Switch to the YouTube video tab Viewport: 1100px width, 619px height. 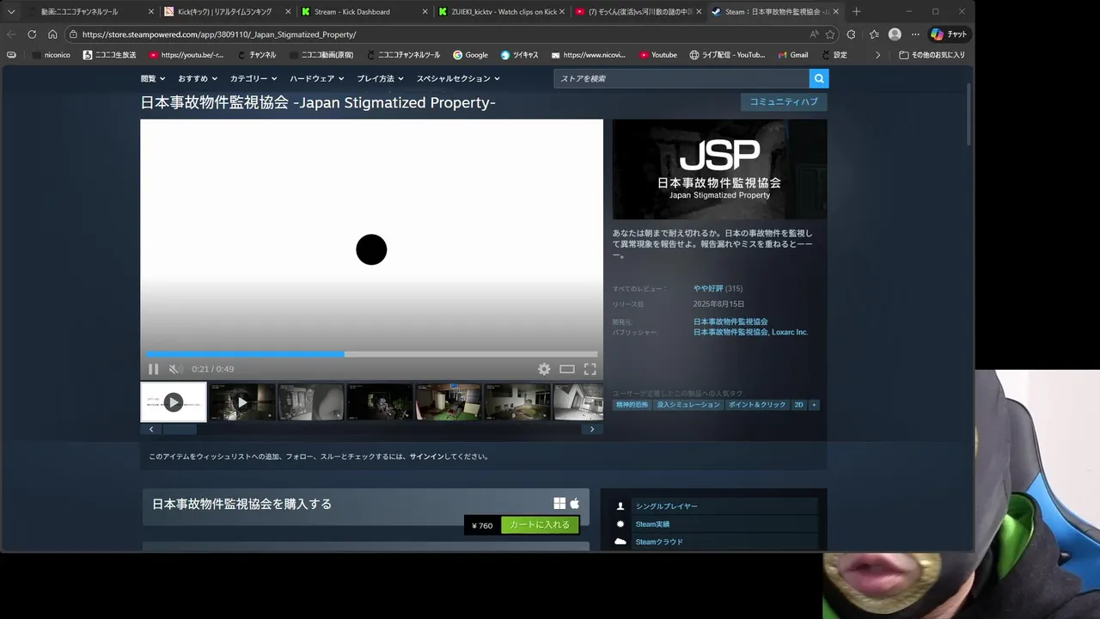[638, 12]
